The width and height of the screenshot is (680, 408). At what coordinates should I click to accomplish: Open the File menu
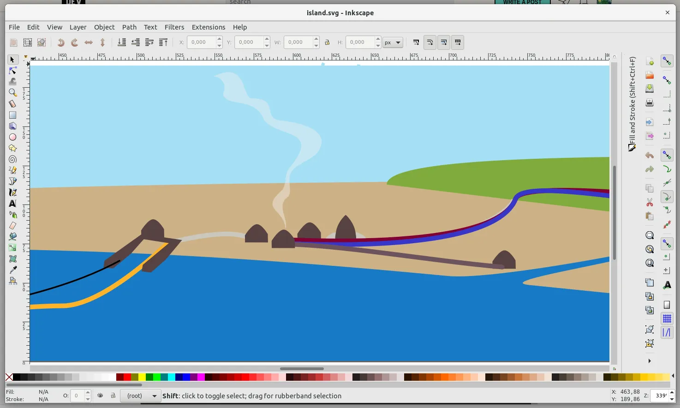pyautogui.click(x=14, y=27)
